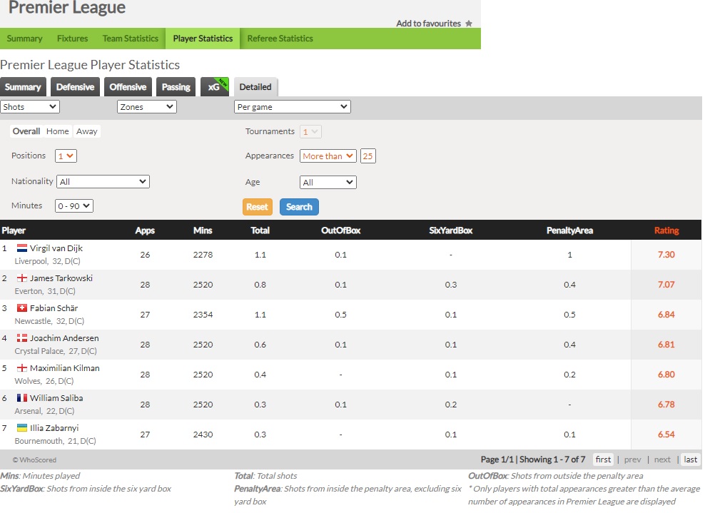Open Illia Zabarnyi player link
705x513 pixels.
pyautogui.click(x=54, y=428)
